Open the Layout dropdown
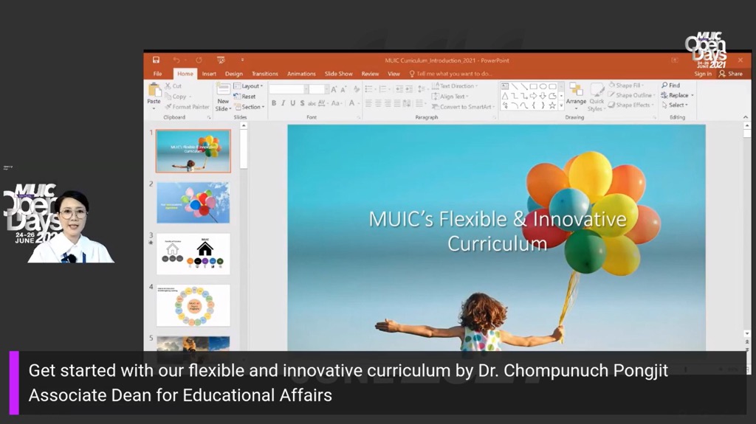This screenshot has width=756, height=424. tap(247, 86)
